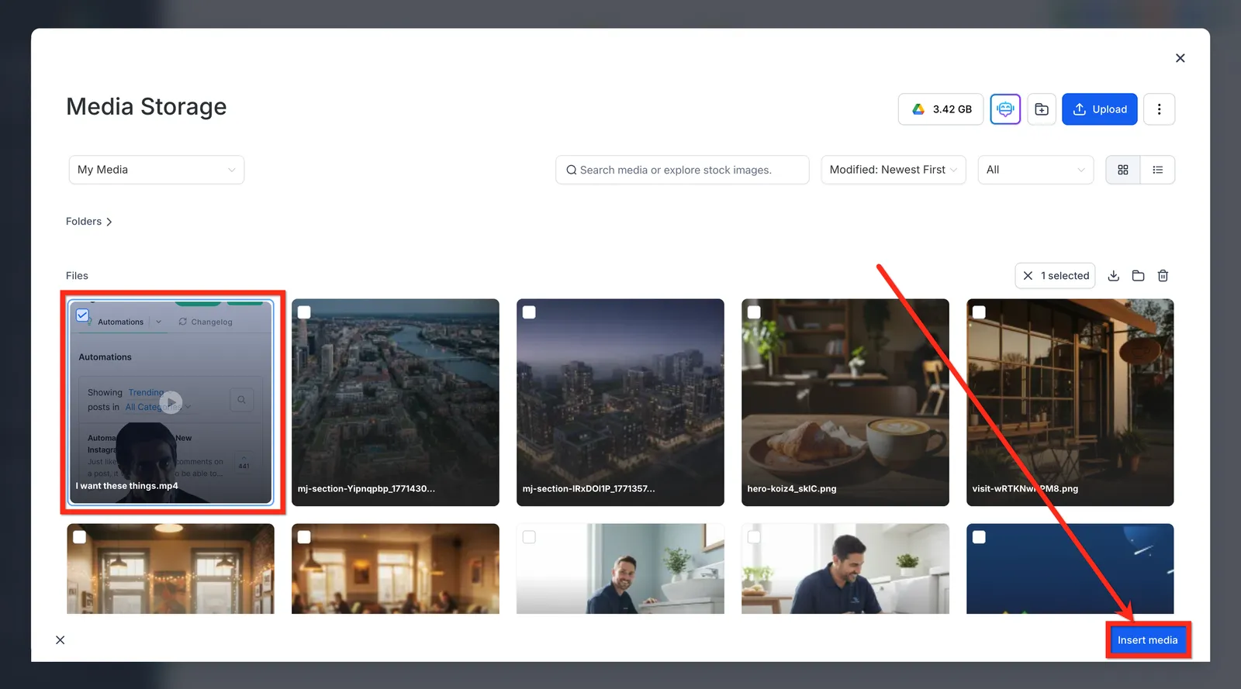
Task: Clear the 1 selected selection
Action: 1028,276
